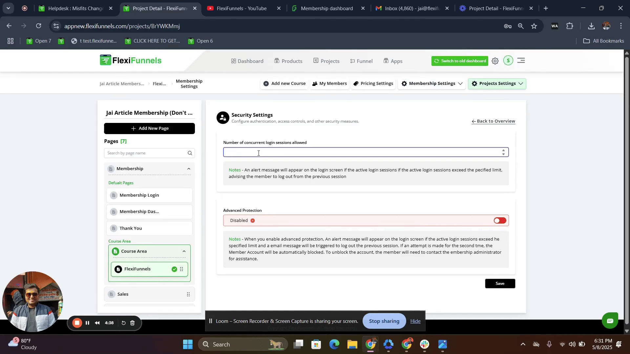The height and width of the screenshot is (354, 630).
Task: Click the search magnifier in pages search
Action: click(x=190, y=153)
